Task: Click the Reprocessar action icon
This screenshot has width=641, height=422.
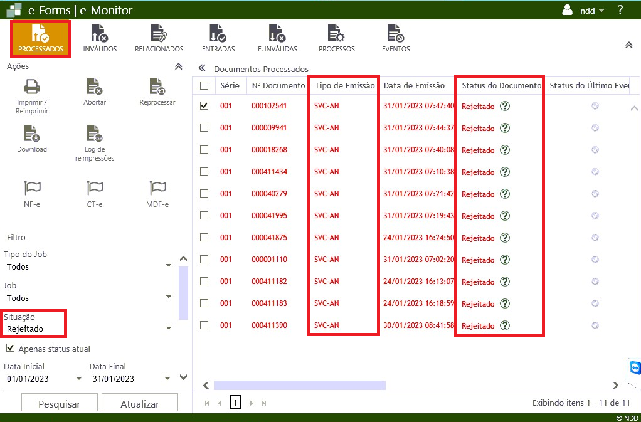Action: (157, 87)
